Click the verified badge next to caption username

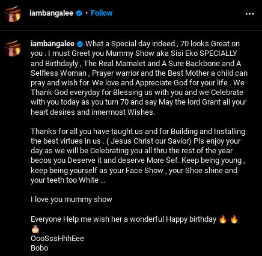pyautogui.click(x=80, y=44)
